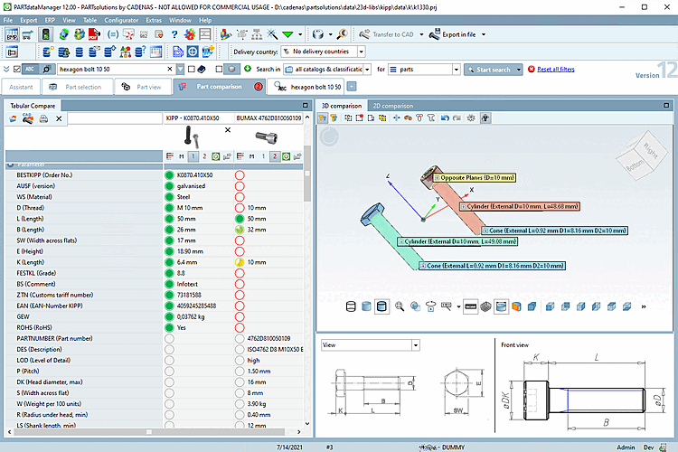The width and height of the screenshot is (678, 452).
Task: Click the print icon in Tabular Compare
Action: [x=43, y=118]
